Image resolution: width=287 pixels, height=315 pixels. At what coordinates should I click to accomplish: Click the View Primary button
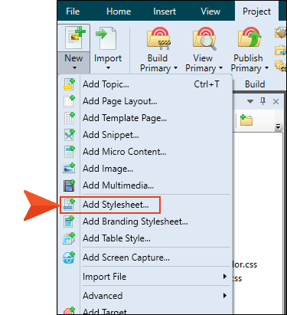click(x=203, y=50)
